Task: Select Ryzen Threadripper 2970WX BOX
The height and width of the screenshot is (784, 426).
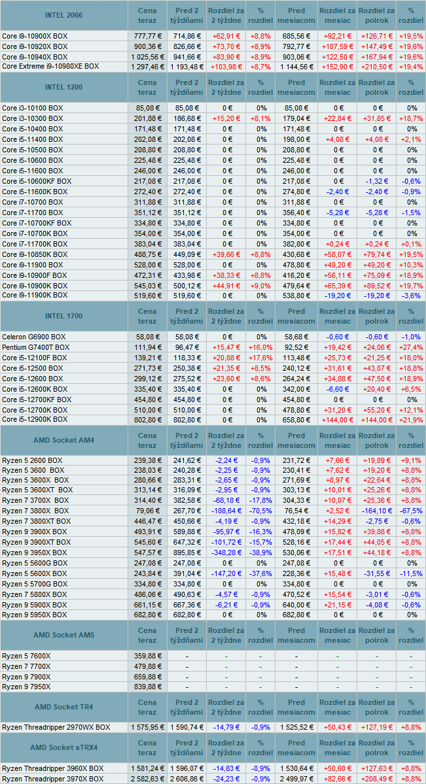Action: tap(56, 728)
